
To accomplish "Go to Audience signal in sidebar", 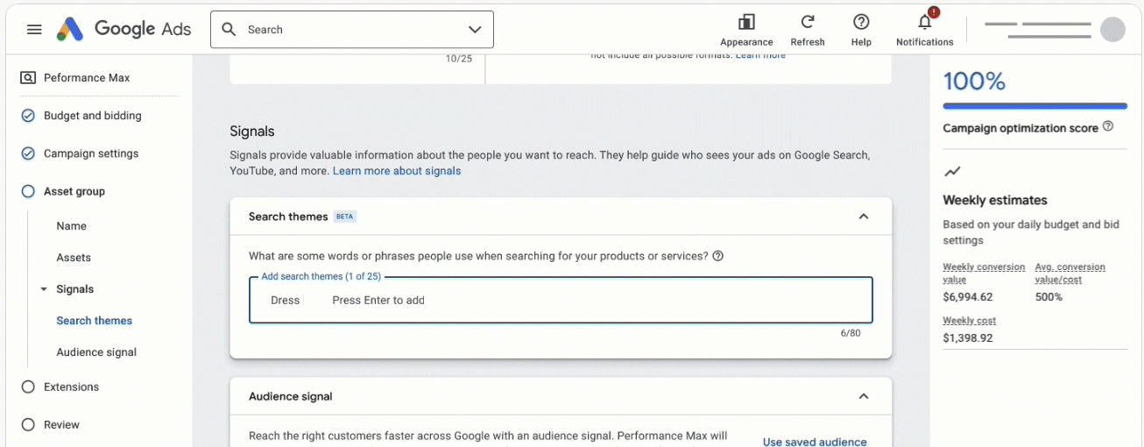I will [96, 352].
